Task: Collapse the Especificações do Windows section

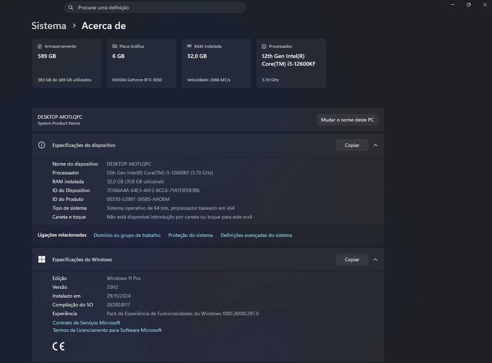Action: click(x=375, y=260)
